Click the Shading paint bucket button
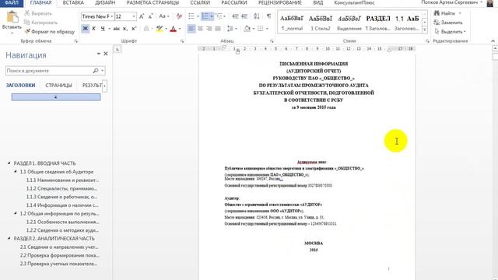Screen dimensions: 498x280 click(247, 29)
